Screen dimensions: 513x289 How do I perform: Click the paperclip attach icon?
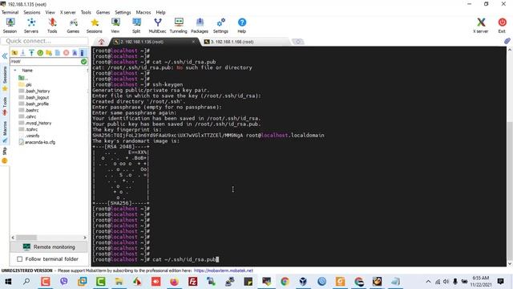pos(507,41)
